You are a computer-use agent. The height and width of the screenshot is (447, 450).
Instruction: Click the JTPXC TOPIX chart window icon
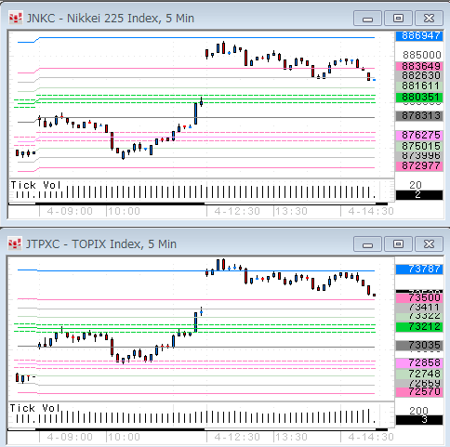15,244
